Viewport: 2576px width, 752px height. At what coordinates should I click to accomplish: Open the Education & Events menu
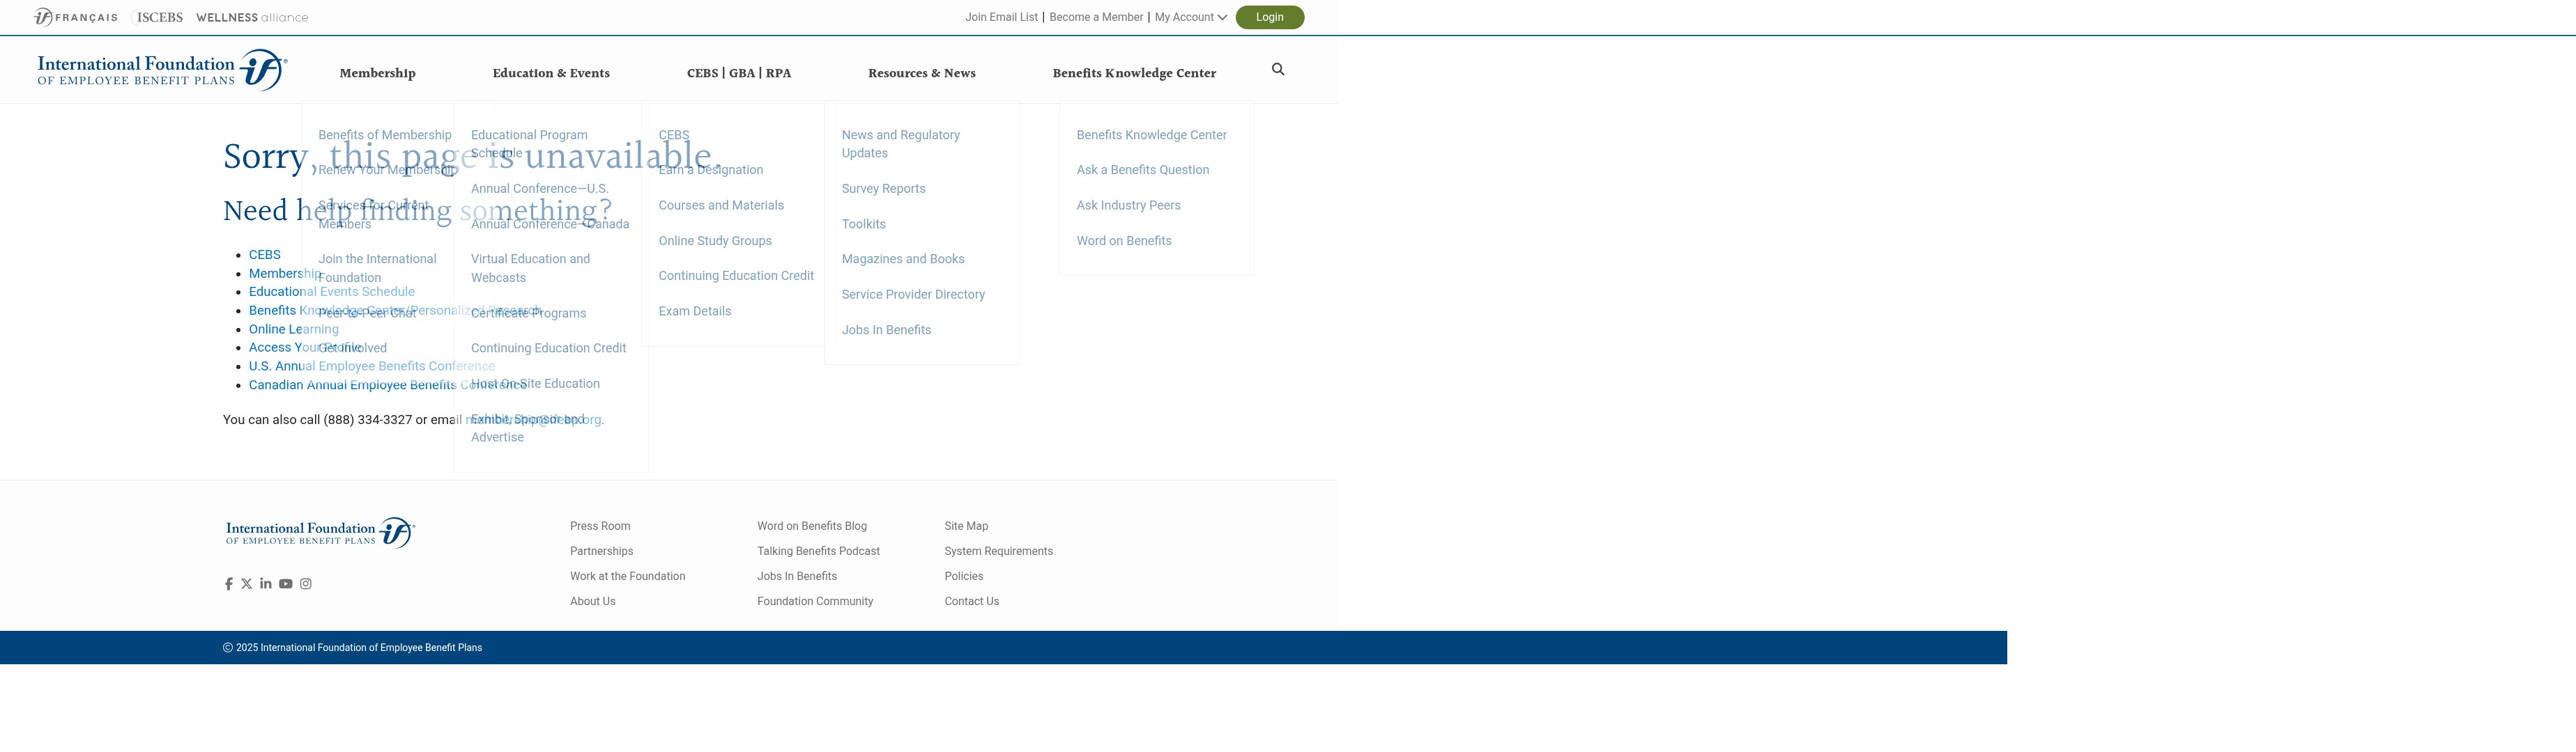551,73
